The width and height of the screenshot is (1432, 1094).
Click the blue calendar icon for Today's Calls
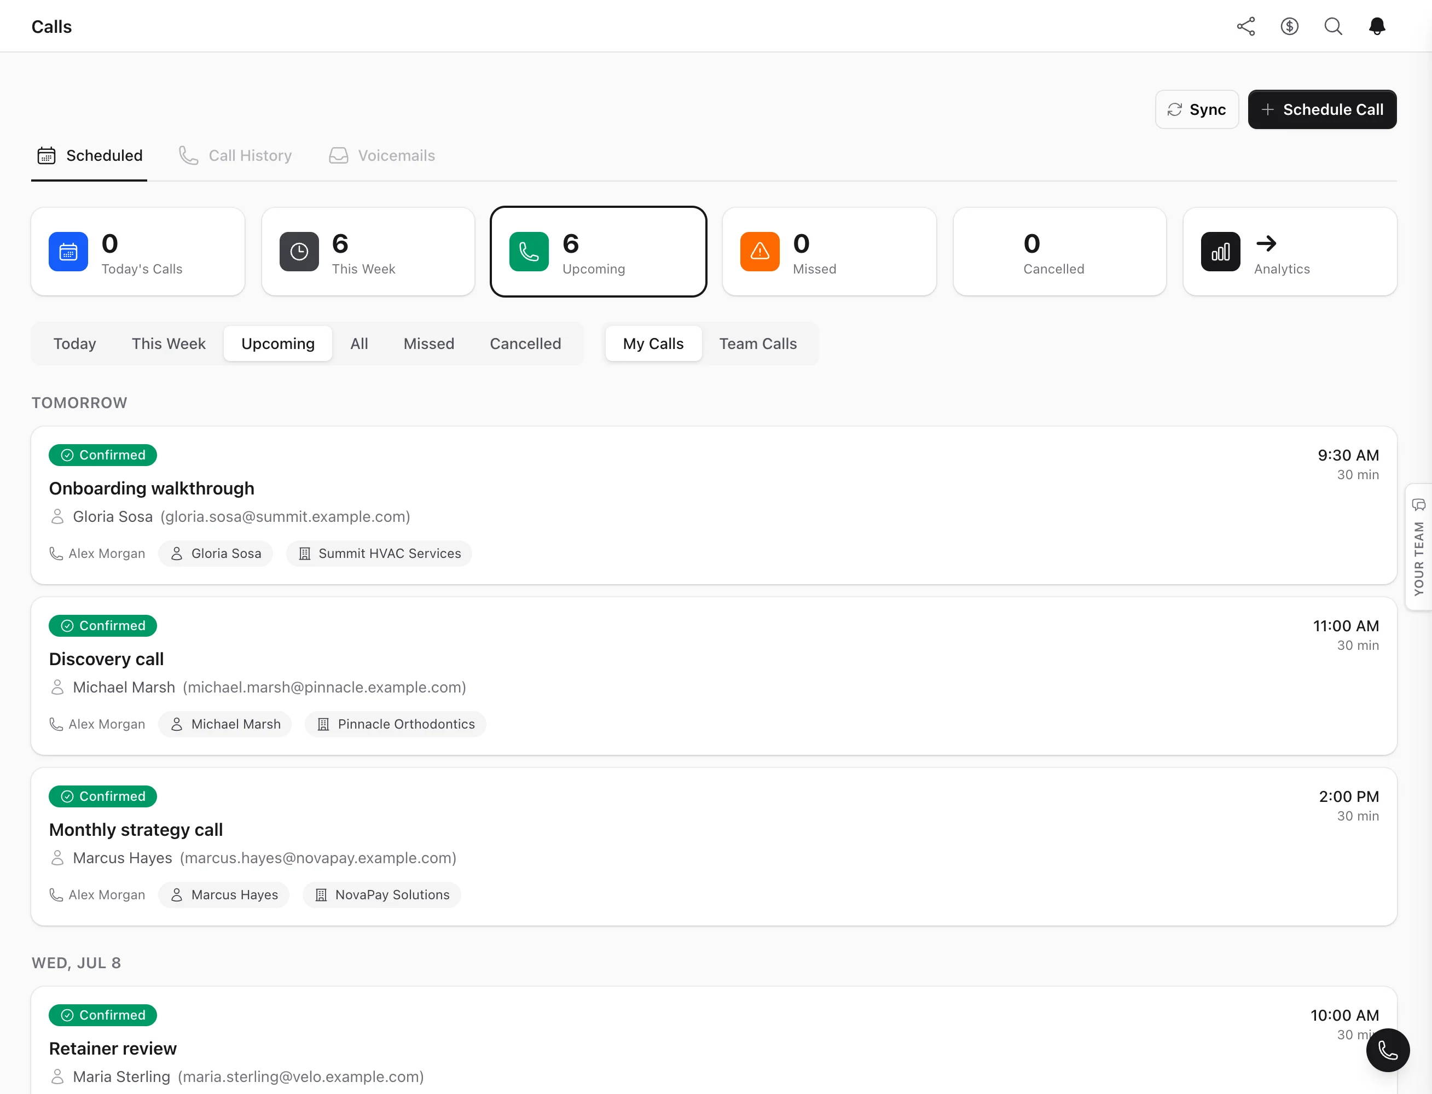pos(68,252)
